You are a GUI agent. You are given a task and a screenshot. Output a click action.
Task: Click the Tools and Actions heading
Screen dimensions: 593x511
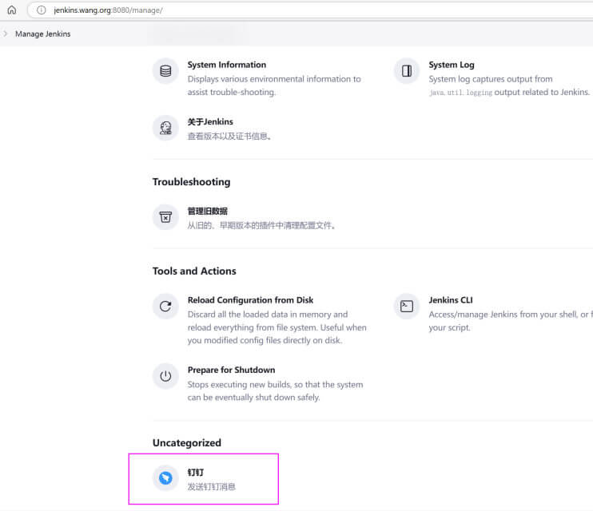tap(194, 271)
